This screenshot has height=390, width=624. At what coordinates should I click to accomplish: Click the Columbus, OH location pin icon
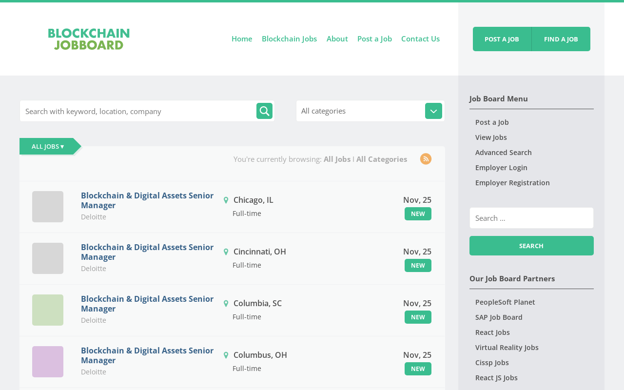click(226, 355)
